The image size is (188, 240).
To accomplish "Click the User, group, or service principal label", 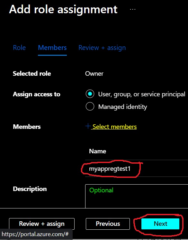I will (142, 94).
